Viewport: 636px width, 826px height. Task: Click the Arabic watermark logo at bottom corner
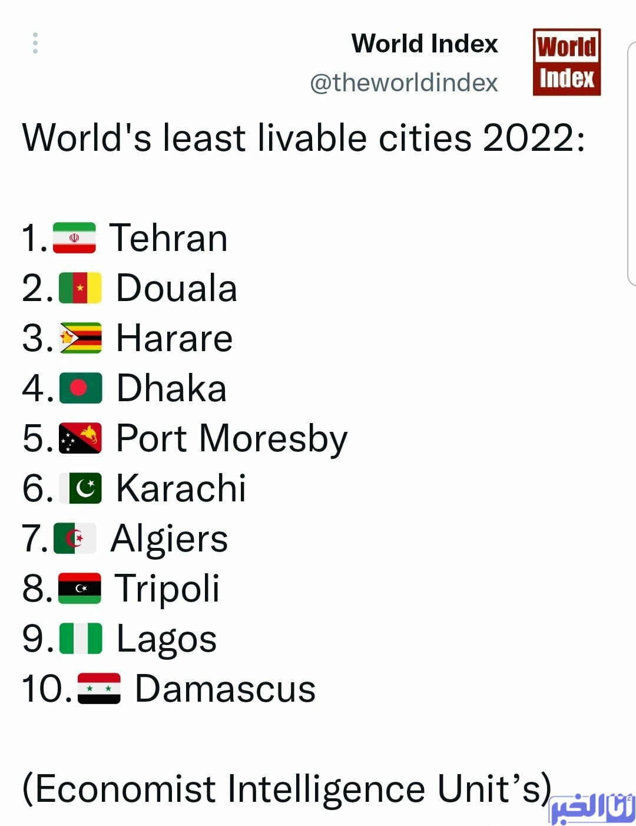[x=592, y=808]
